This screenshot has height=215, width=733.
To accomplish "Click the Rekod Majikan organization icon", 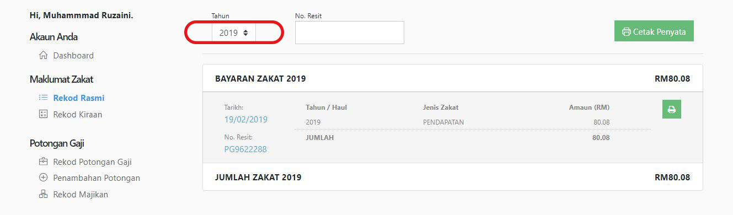I will pyautogui.click(x=43, y=194).
